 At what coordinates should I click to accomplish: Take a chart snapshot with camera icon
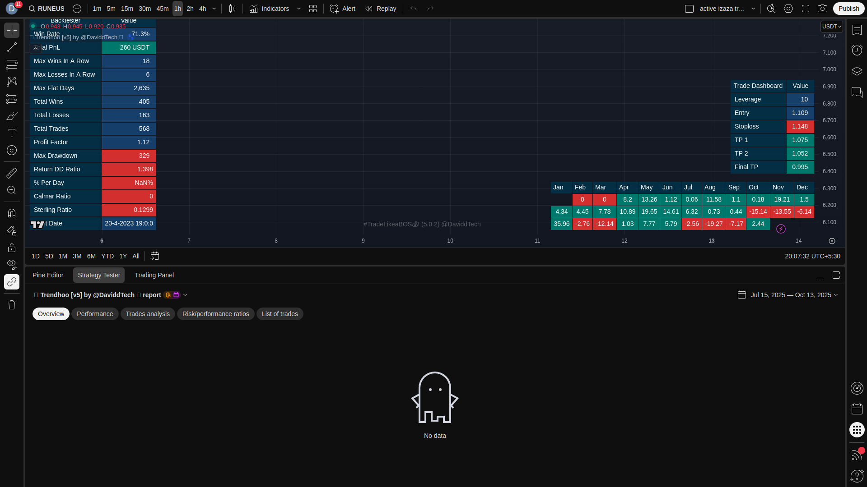tap(822, 9)
